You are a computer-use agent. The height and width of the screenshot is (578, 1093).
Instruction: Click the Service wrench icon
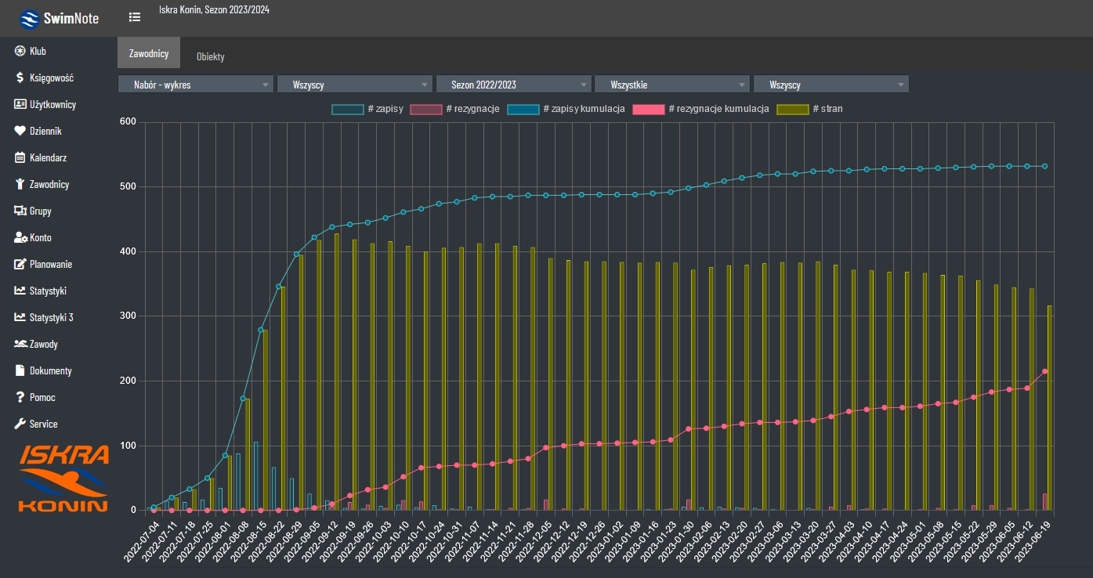pos(20,424)
